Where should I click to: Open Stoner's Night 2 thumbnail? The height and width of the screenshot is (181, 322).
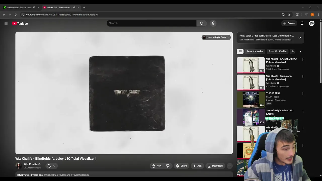[251, 117]
